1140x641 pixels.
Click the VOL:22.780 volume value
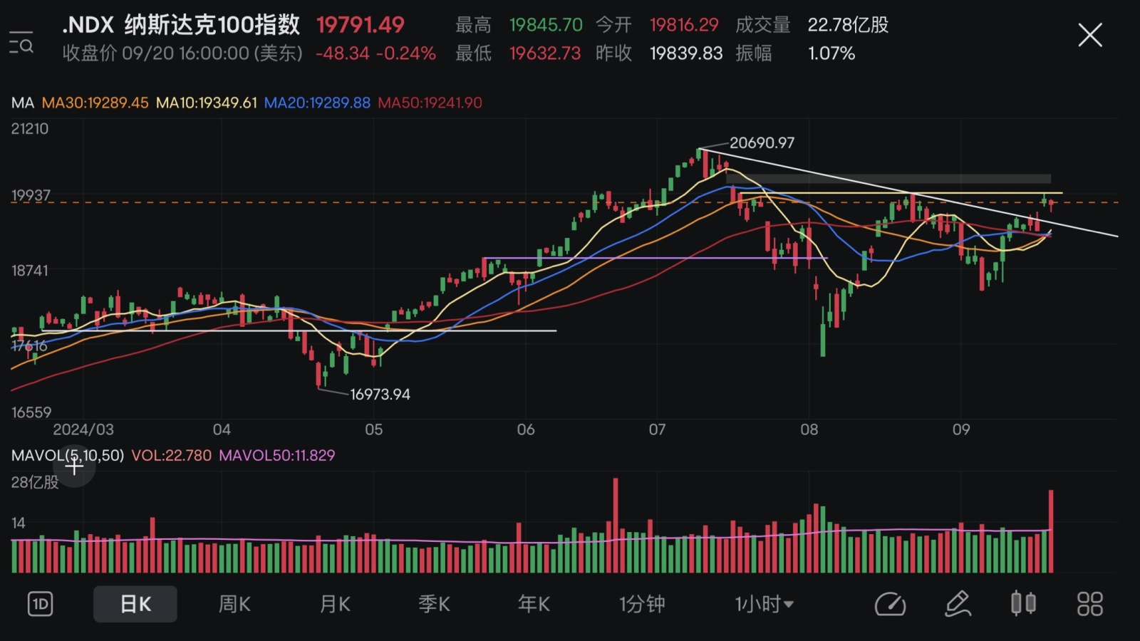(172, 455)
